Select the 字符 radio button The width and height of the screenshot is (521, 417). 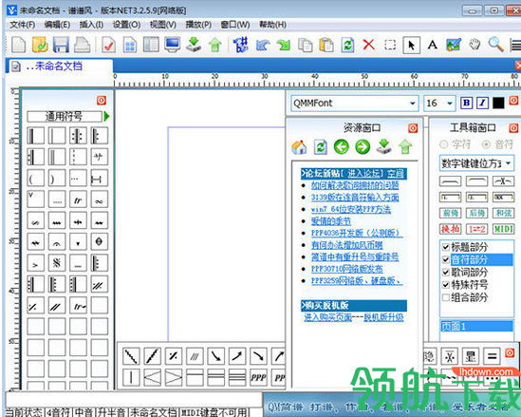point(443,144)
